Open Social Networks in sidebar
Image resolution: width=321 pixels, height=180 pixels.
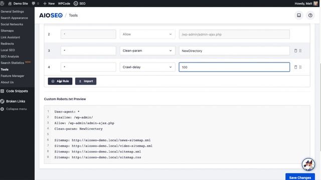[x=12, y=24]
